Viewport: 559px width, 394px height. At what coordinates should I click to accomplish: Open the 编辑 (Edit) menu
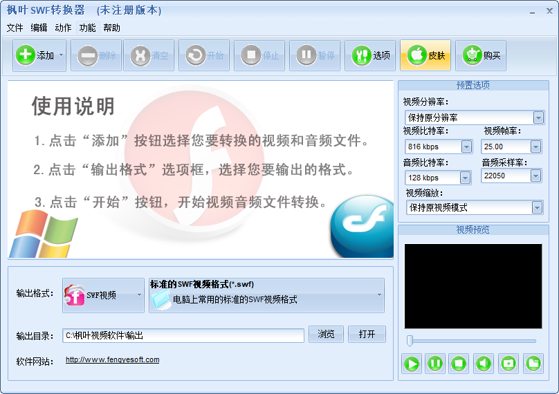(x=39, y=28)
